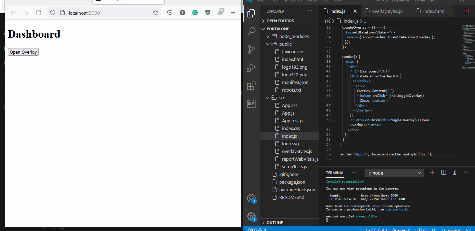Split the terminal
Image resolution: width=475 pixels, height=231 pixels.
tap(443, 172)
